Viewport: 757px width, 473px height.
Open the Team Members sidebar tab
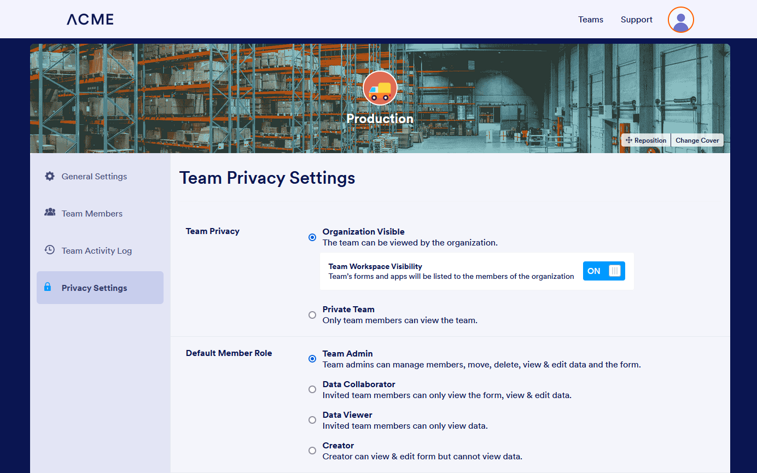point(92,214)
